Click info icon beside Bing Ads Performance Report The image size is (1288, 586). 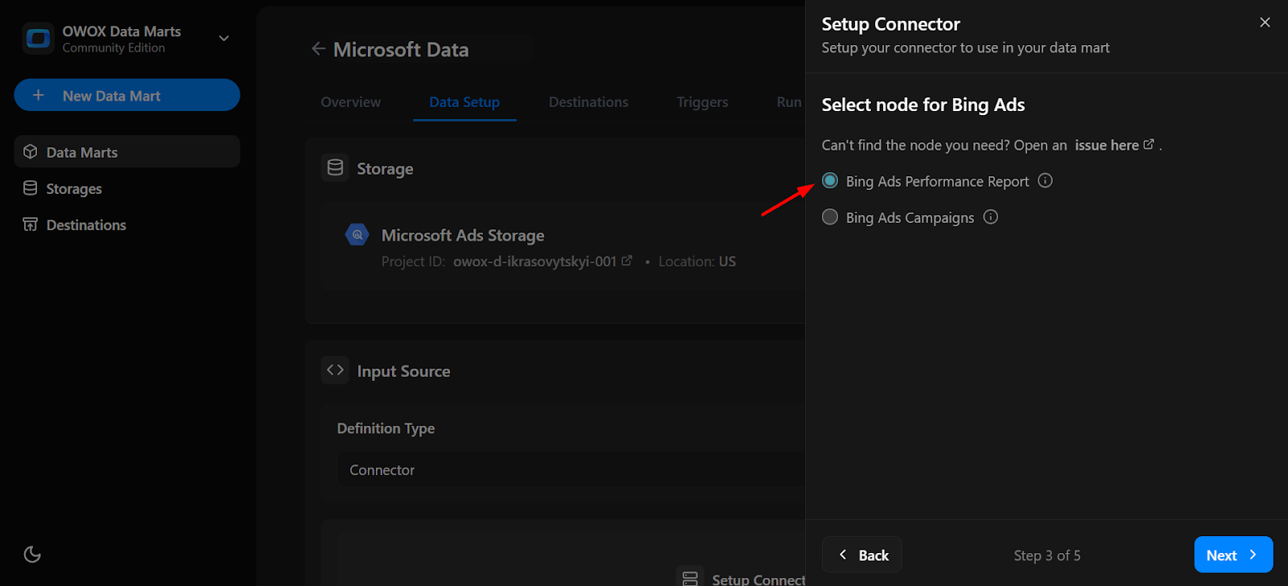tap(1045, 181)
